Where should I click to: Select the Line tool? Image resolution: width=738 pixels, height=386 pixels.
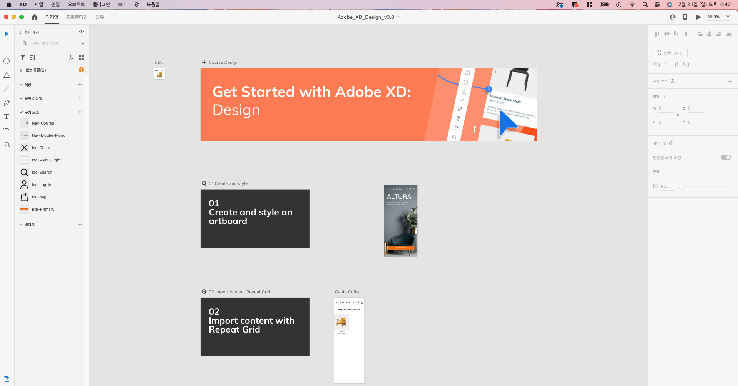[7, 89]
